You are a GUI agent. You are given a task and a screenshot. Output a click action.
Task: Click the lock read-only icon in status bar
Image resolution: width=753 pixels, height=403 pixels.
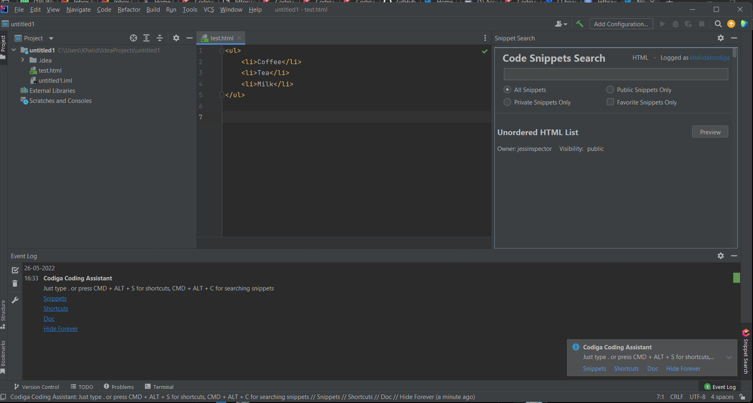click(x=742, y=397)
